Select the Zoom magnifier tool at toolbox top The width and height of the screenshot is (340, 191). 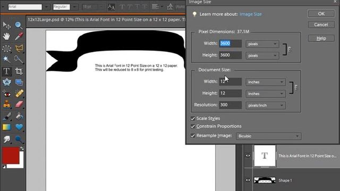[19, 25]
